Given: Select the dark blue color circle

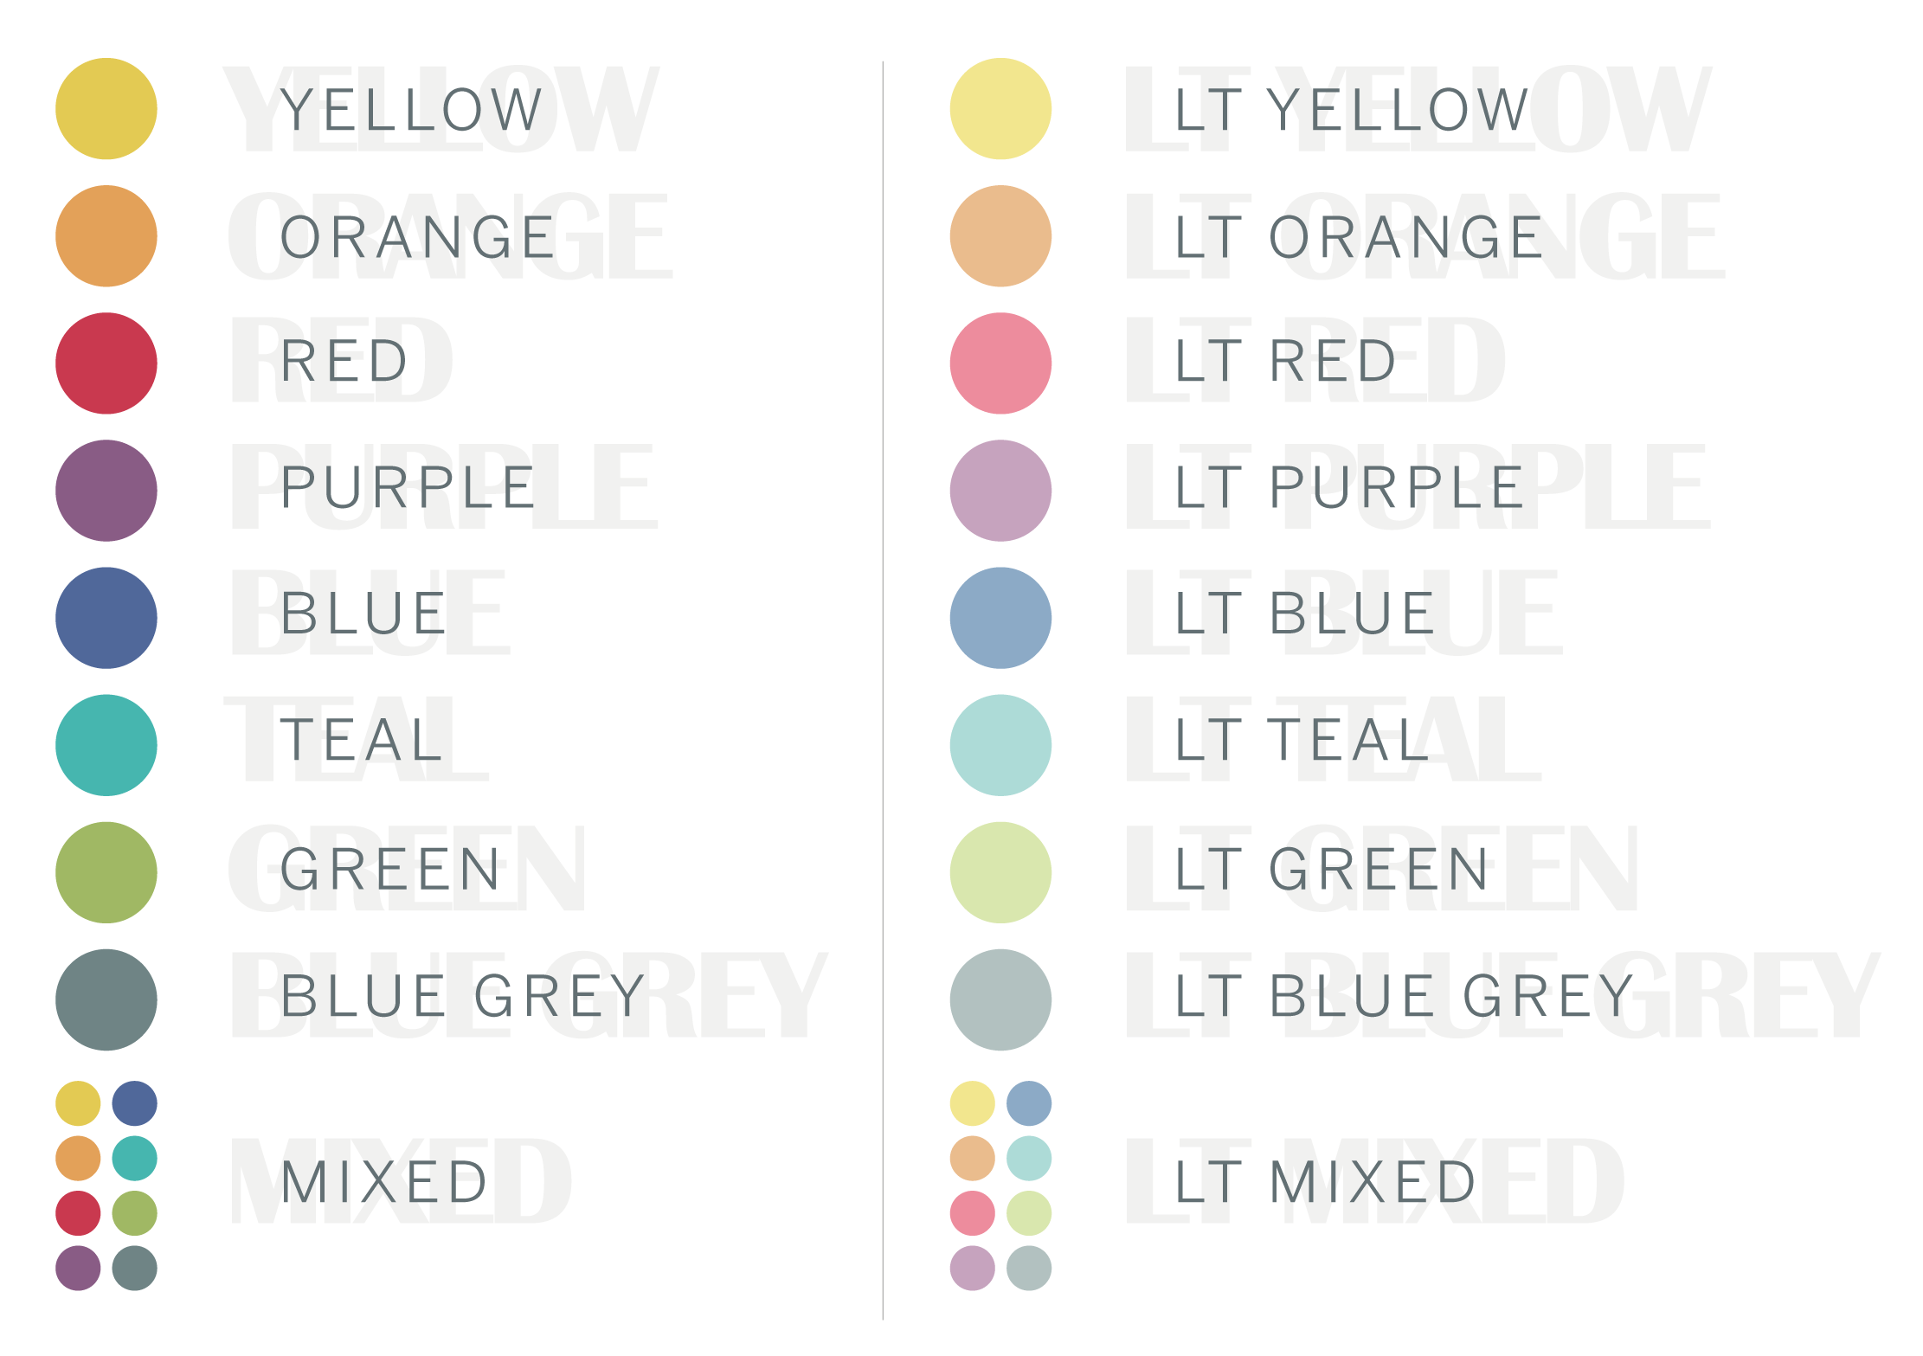Looking at the screenshot, I should click(x=106, y=618).
